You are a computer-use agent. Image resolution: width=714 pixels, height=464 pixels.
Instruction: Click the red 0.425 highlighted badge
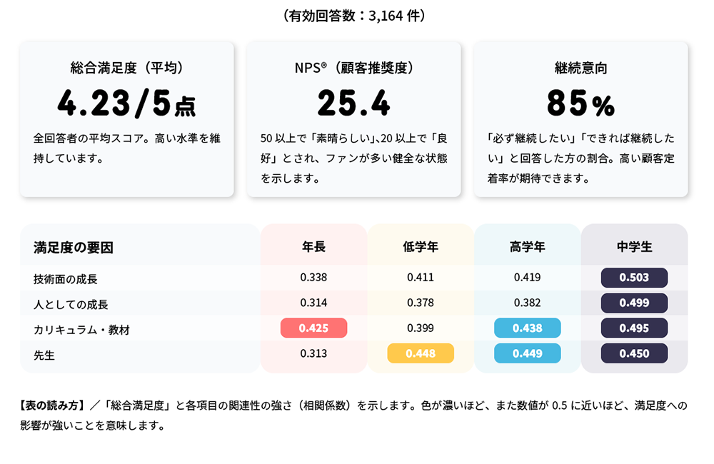point(313,328)
